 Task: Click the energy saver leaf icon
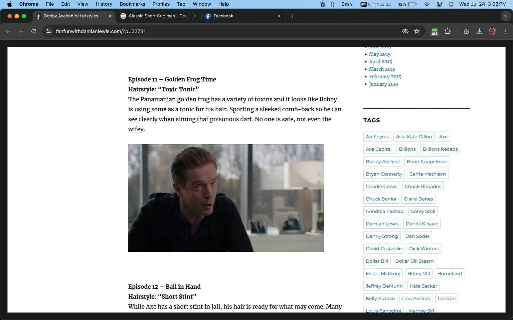pyautogui.click(x=467, y=31)
